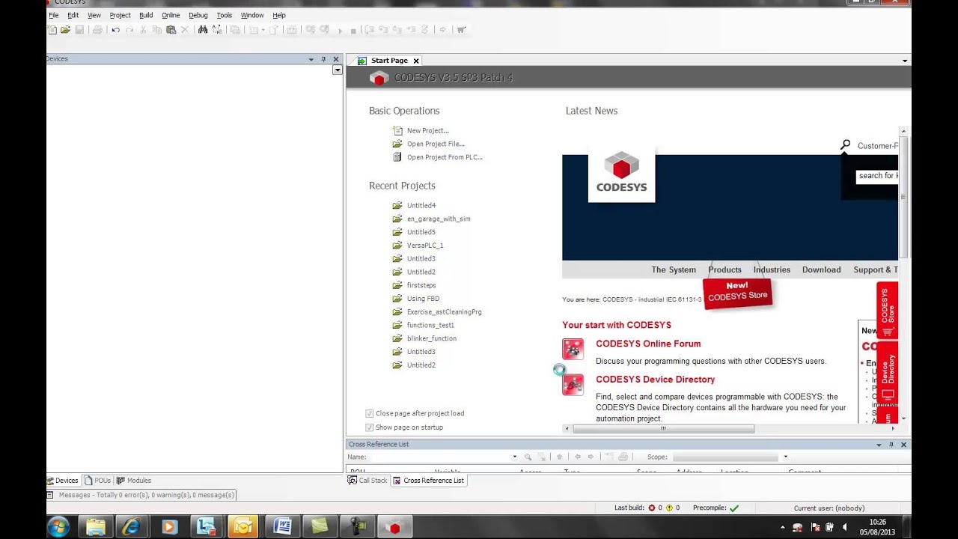Click the Undo toolbar icon
The width and height of the screenshot is (958, 539).
[x=115, y=30]
